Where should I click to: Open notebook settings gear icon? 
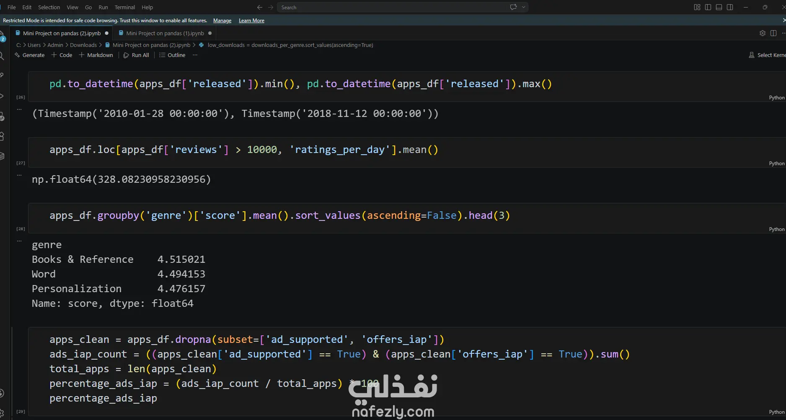(763, 33)
